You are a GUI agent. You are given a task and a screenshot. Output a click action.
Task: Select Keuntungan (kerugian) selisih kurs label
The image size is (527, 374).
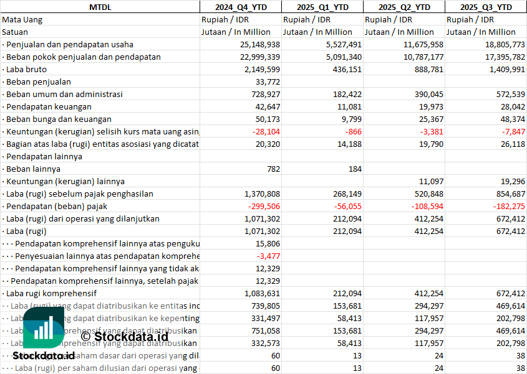coord(100,131)
